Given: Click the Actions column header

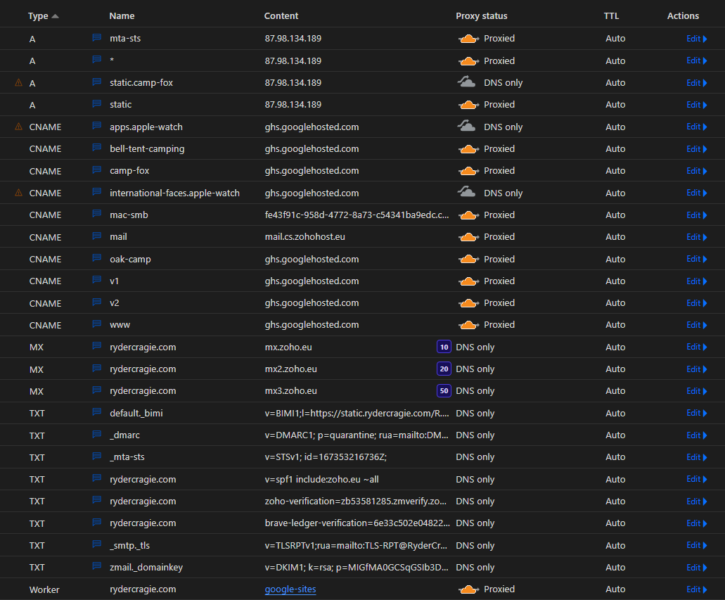Looking at the screenshot, I should 683,15.
